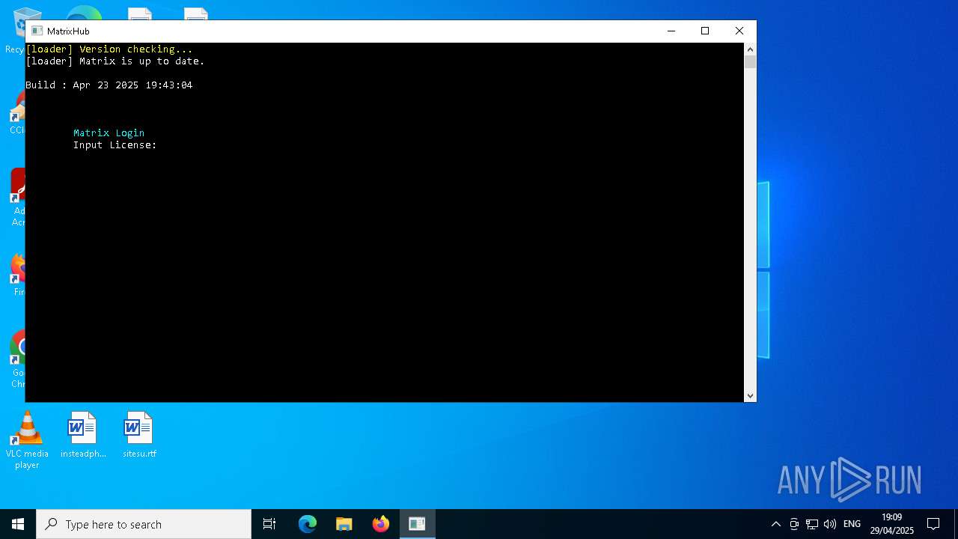This screenshot has width=958, height=539.
Task: Click the console scrollbar down arrow
Action: tap(750, 396)
